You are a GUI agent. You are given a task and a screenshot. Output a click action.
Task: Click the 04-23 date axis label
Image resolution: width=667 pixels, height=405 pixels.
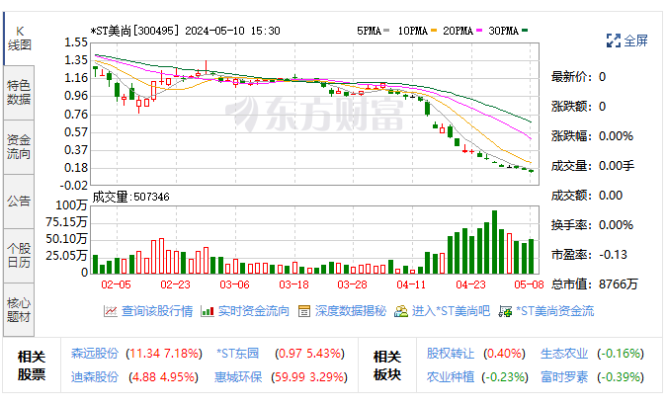point(470,284)
